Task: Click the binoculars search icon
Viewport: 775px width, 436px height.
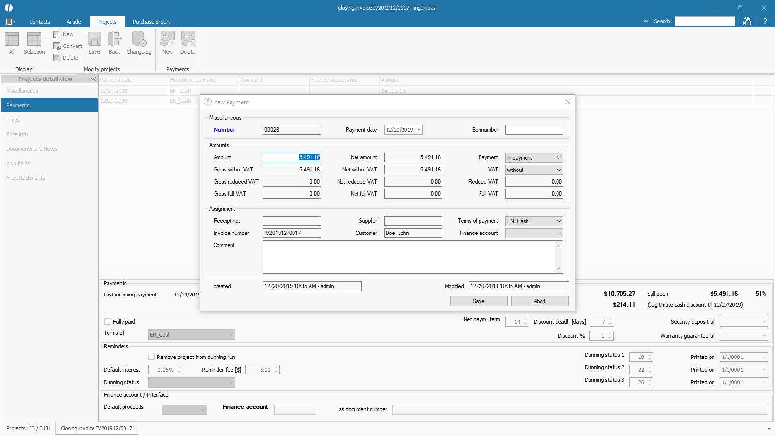Action: (747, 21)
